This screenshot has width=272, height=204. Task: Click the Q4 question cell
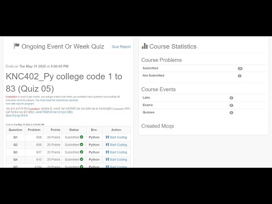coord(15,159)
